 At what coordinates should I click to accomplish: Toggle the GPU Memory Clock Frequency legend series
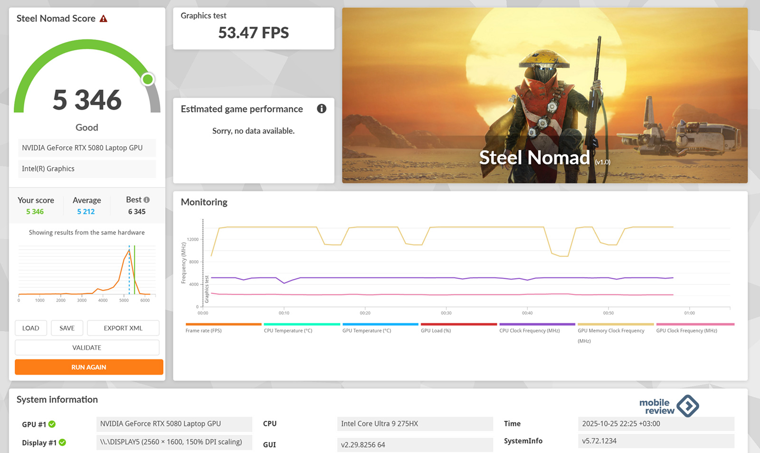pos(616,333)
